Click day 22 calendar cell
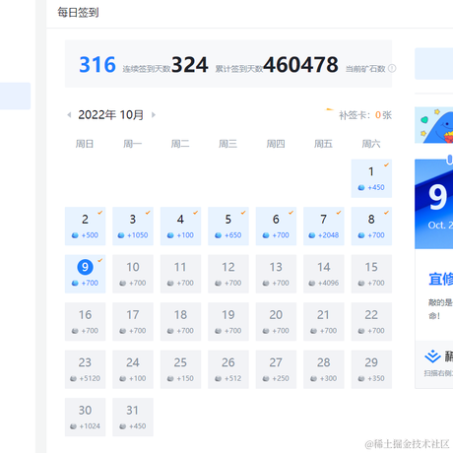The image size is (453, 453). click(x=371, y=322)
